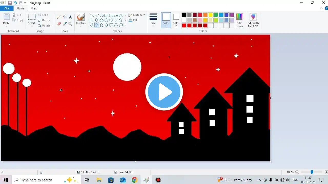Collapse the ribbon with the chevron

[322, 8]
